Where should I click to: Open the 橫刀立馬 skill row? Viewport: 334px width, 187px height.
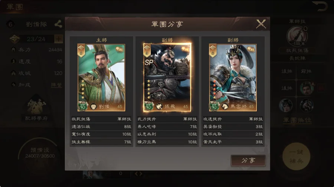coord(167,142)
